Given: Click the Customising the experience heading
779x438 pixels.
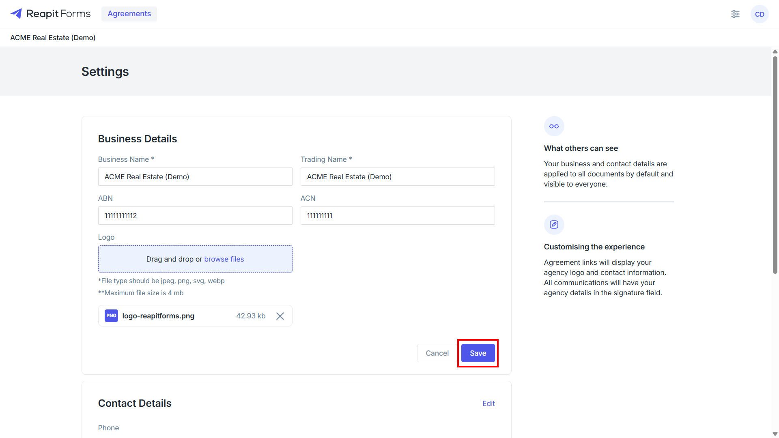Looking at the screenshot, I should click(594, 247).
